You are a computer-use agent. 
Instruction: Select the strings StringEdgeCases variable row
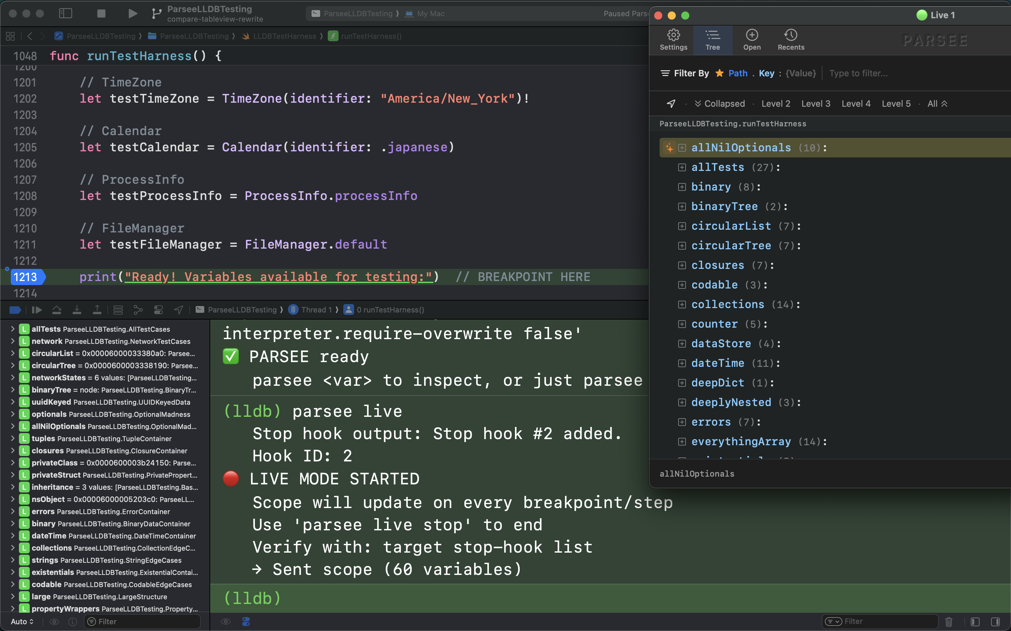[104, 560]
